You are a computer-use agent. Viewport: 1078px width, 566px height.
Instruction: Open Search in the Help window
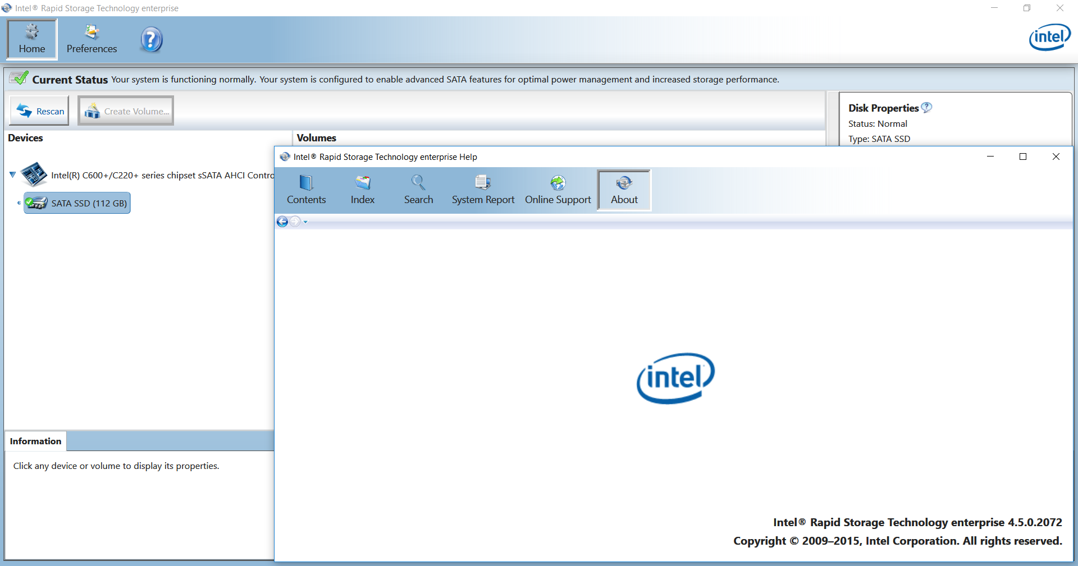click(x=419, y=190)
